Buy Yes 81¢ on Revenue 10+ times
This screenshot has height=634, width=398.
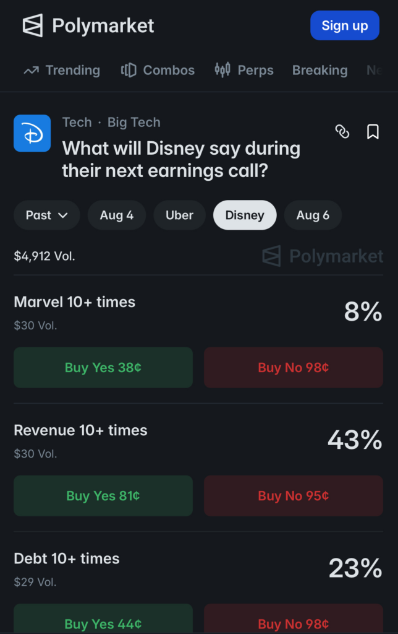[103, 496]
